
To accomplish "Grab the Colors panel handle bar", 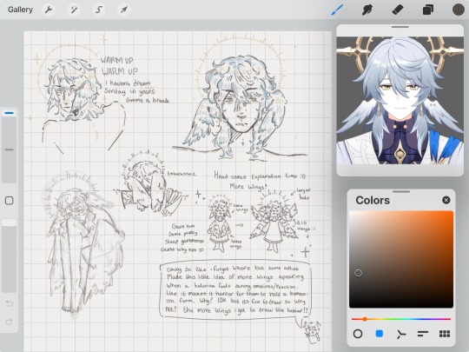I will click(401, 191).
